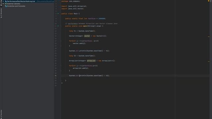Click the package com.company statement
The width and height of the screenshot is (212, 119).
pyautogui.click(x=71, y=1)
